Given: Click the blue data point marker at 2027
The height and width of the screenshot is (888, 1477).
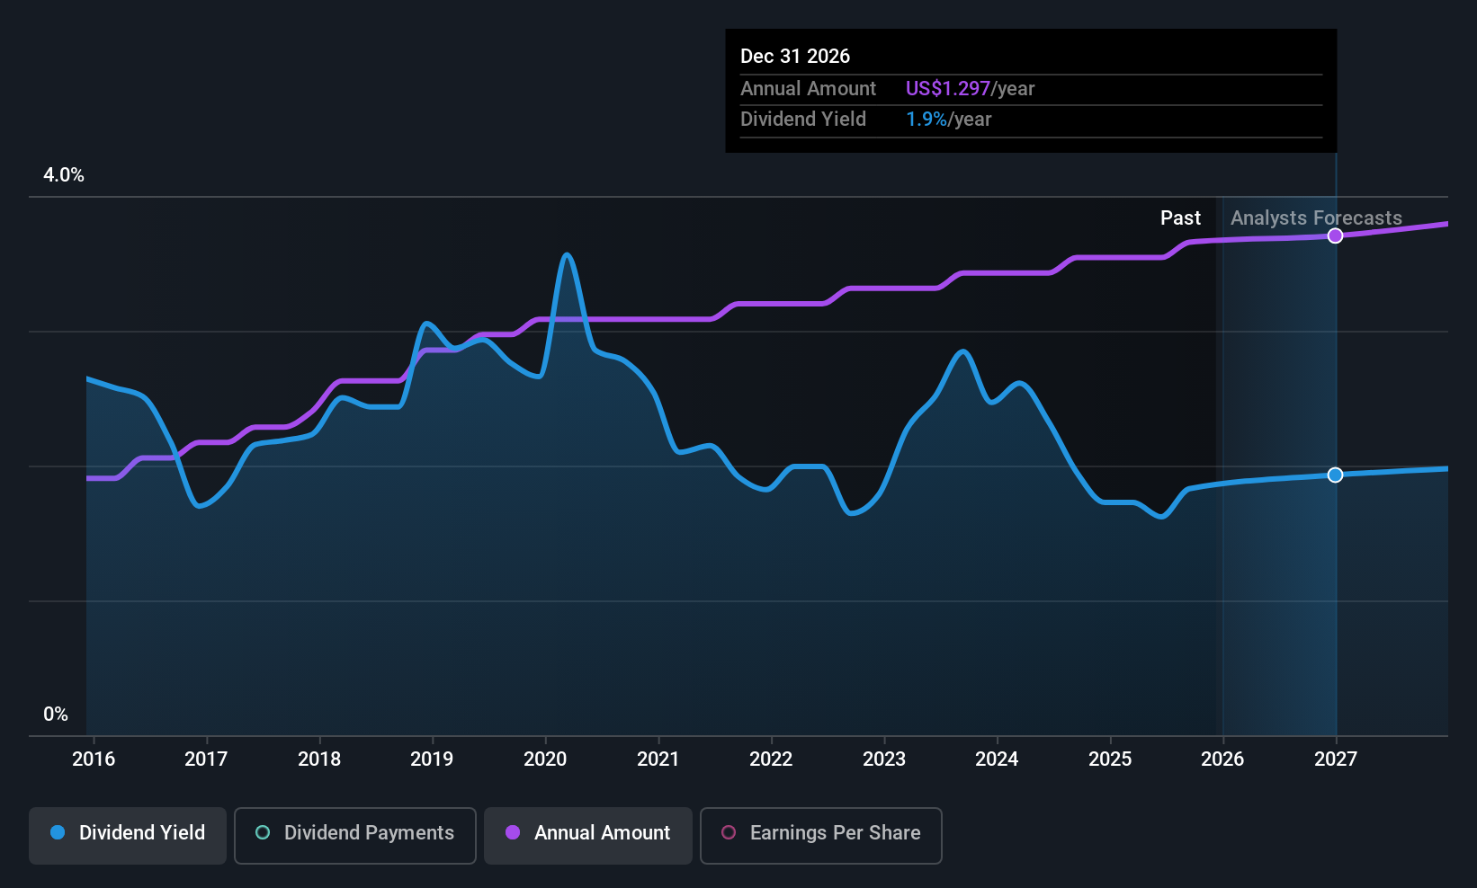Looking at the screenshot, I should tap(1336, 475).
